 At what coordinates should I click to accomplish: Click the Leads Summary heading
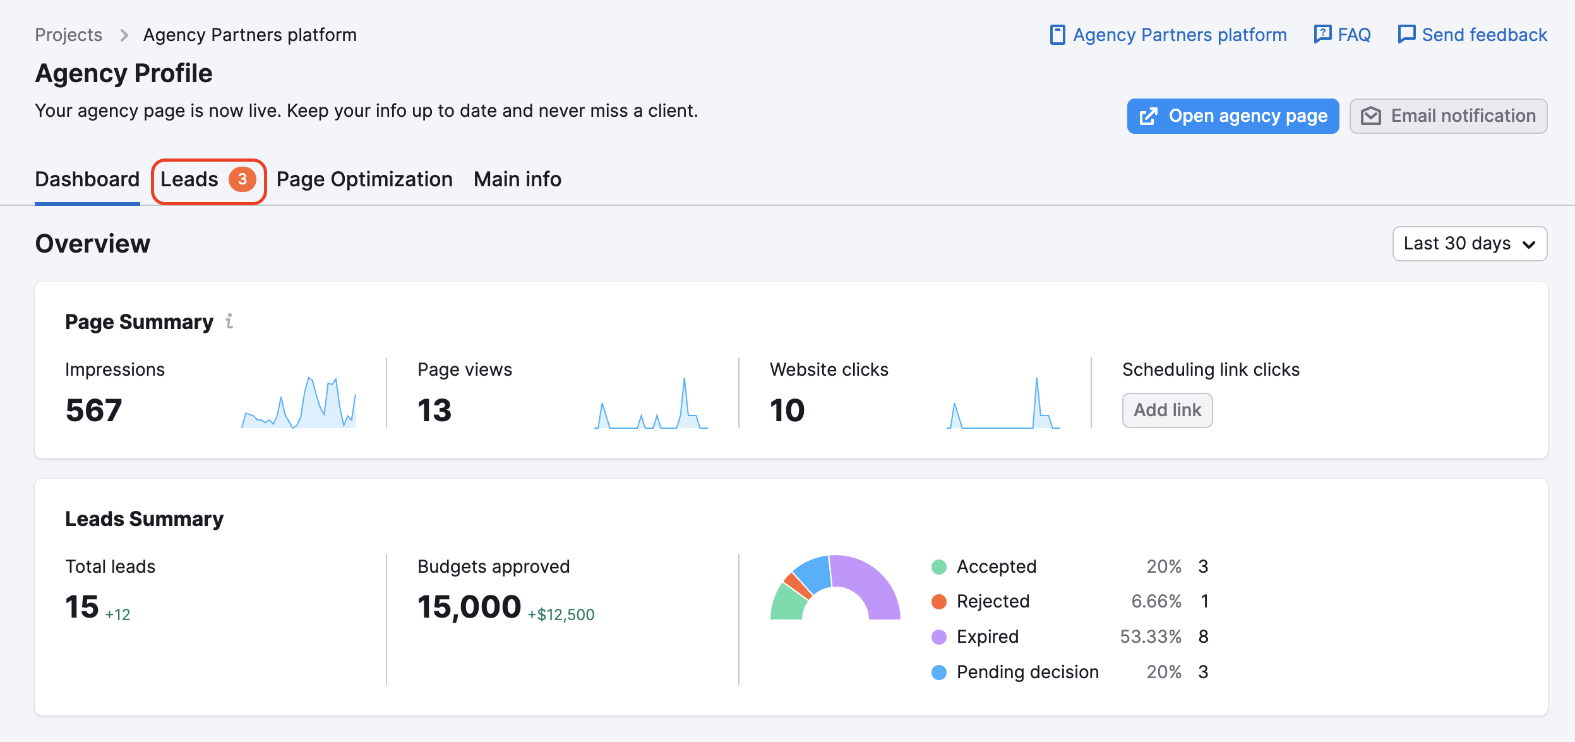click(x=145, y=519)
